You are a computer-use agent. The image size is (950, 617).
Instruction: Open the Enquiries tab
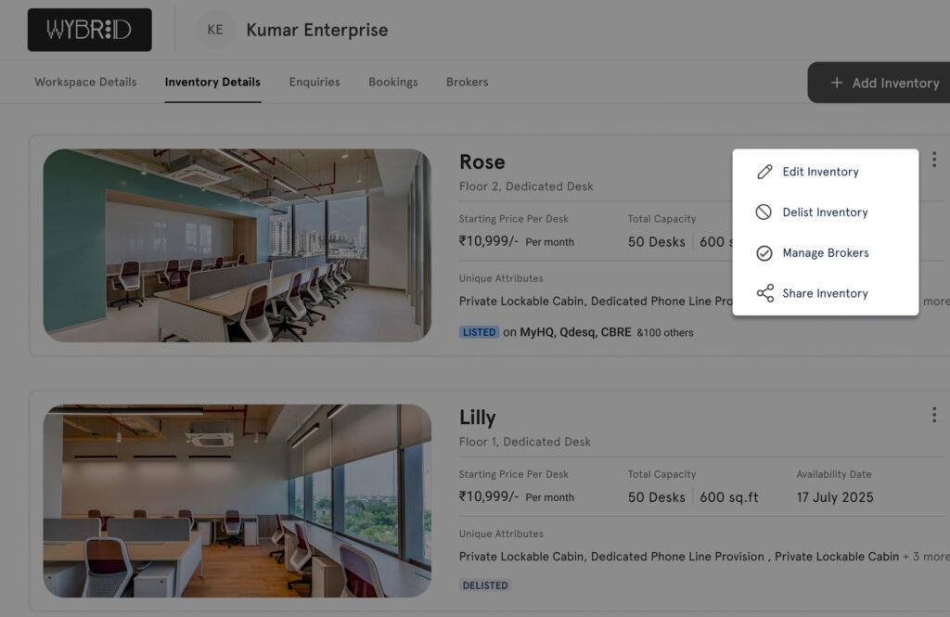click(315, 82)
